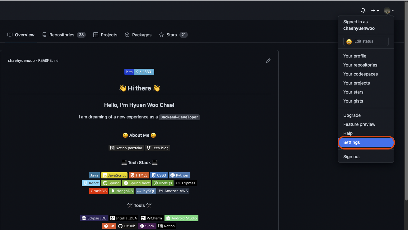This screenshot has width=408, height=230.
Task: Click the Python badge in Tech Stack
Action: point(179,175)
